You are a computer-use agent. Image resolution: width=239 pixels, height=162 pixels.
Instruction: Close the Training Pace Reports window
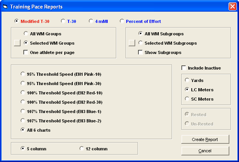tap(232, 7)
